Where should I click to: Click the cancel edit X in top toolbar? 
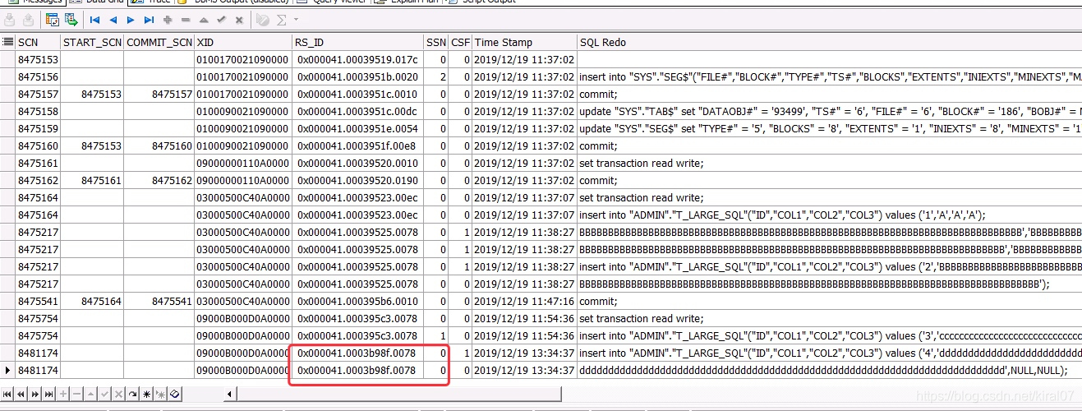[239, 19]
